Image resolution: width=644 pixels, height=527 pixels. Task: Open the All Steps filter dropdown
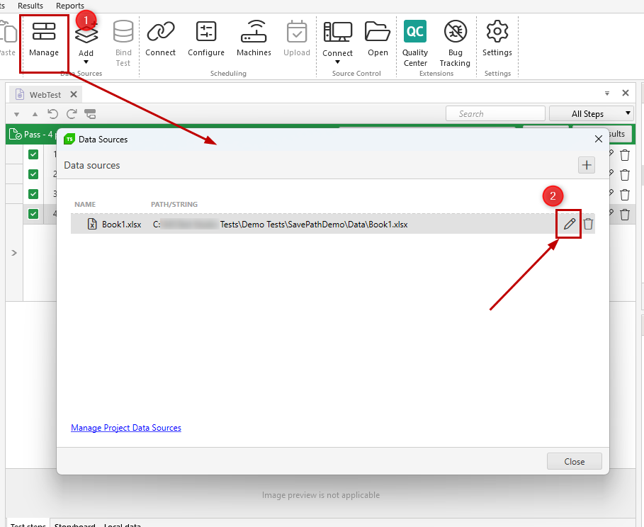(x=592, y=113)
